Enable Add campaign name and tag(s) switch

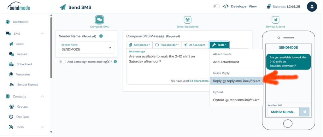pyautogui.click(x=62, y=62)
